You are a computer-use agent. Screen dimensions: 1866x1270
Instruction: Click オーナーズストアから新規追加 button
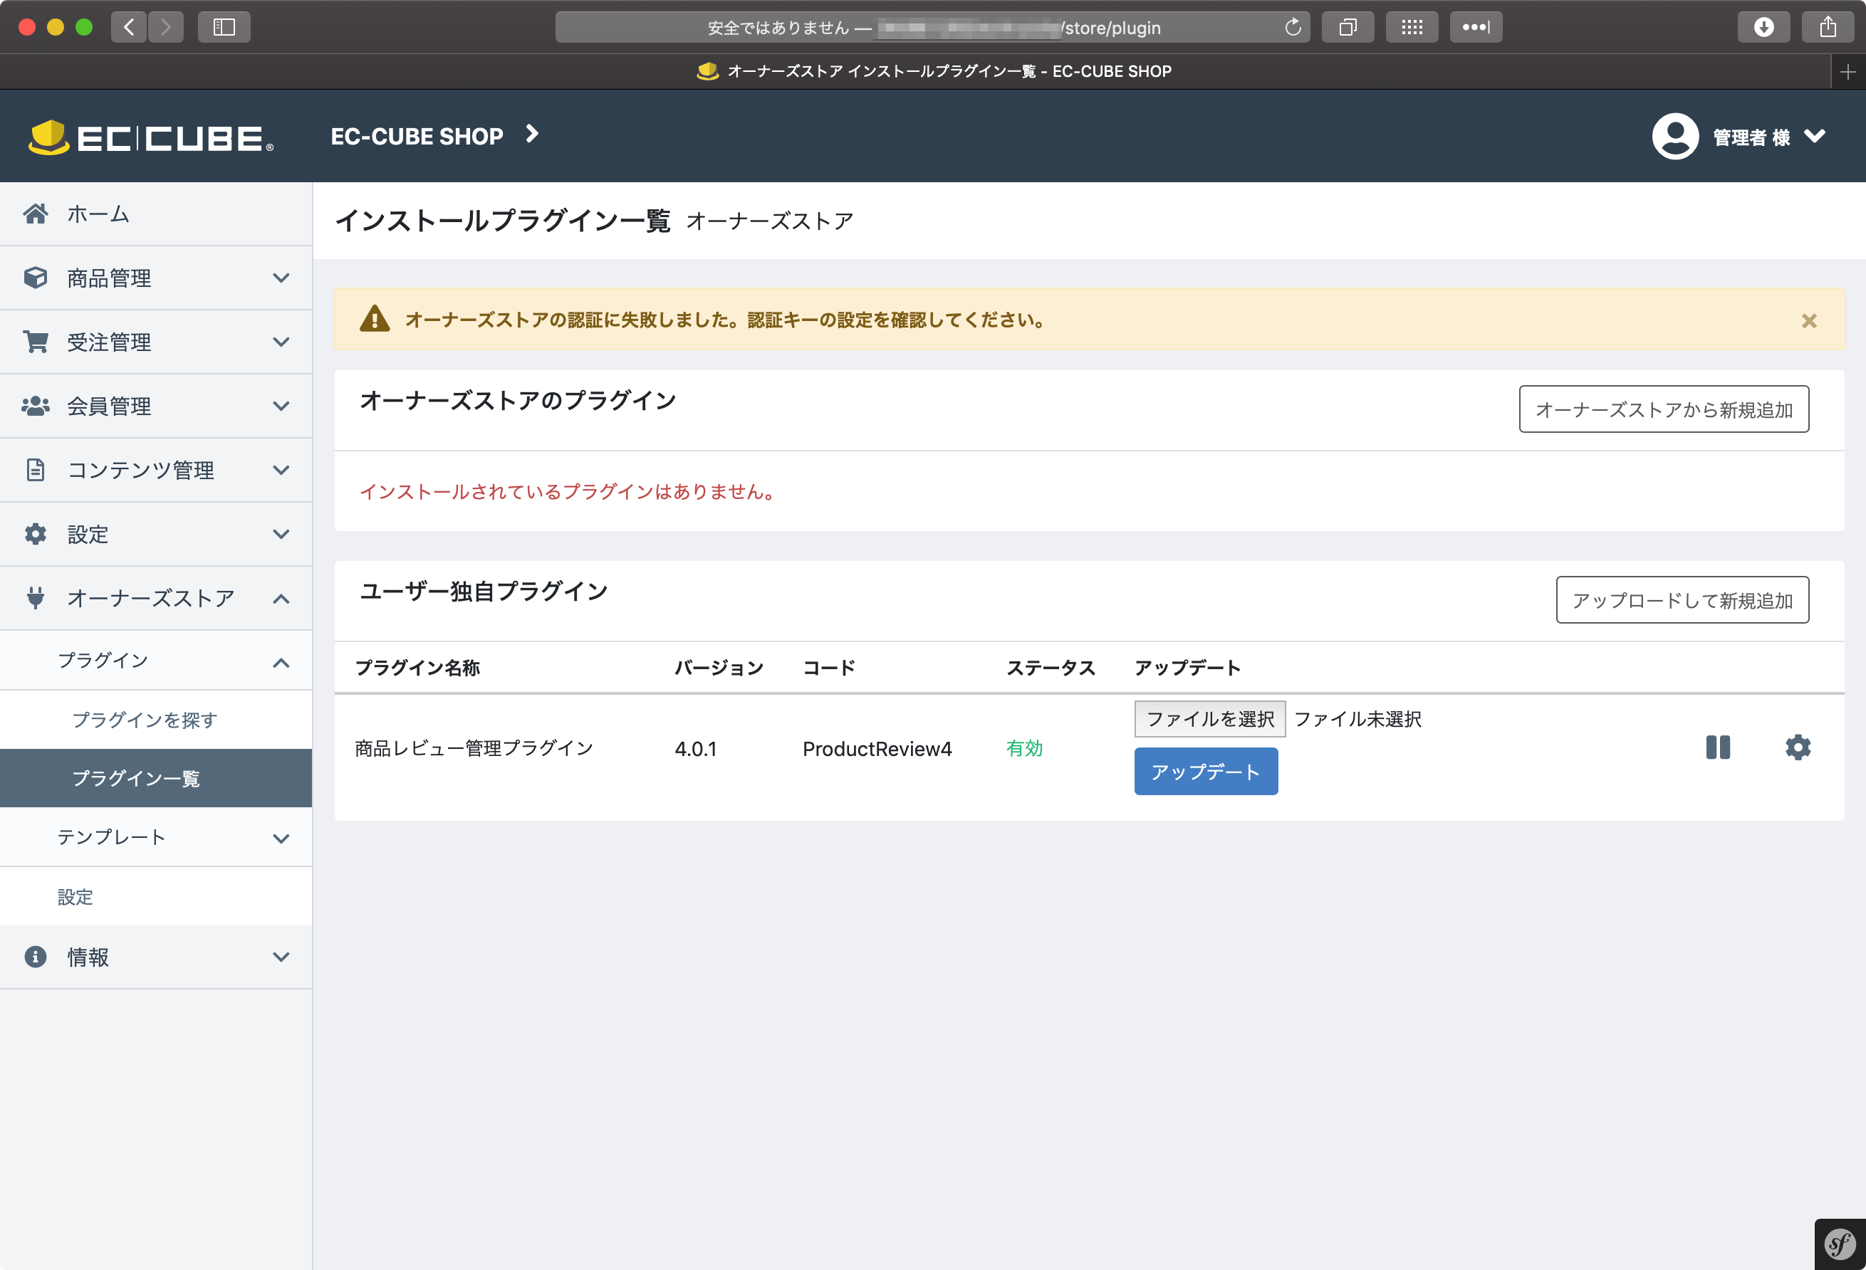tap(1663, 409)
